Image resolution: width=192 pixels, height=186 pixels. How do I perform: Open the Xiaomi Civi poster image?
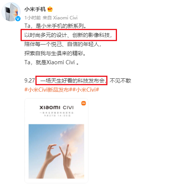56,141
